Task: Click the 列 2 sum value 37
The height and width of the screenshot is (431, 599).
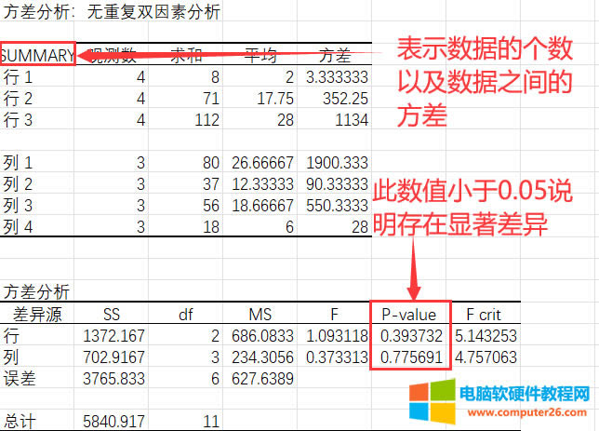Action: click(211, 184)
